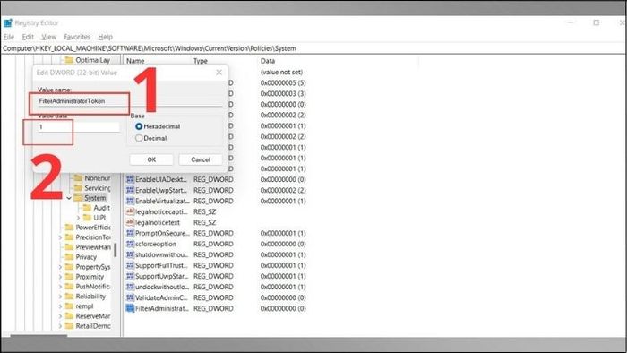627x353 pixels.
Task: Click the NonEnur folder icon
Action: [x=79, y=178]
